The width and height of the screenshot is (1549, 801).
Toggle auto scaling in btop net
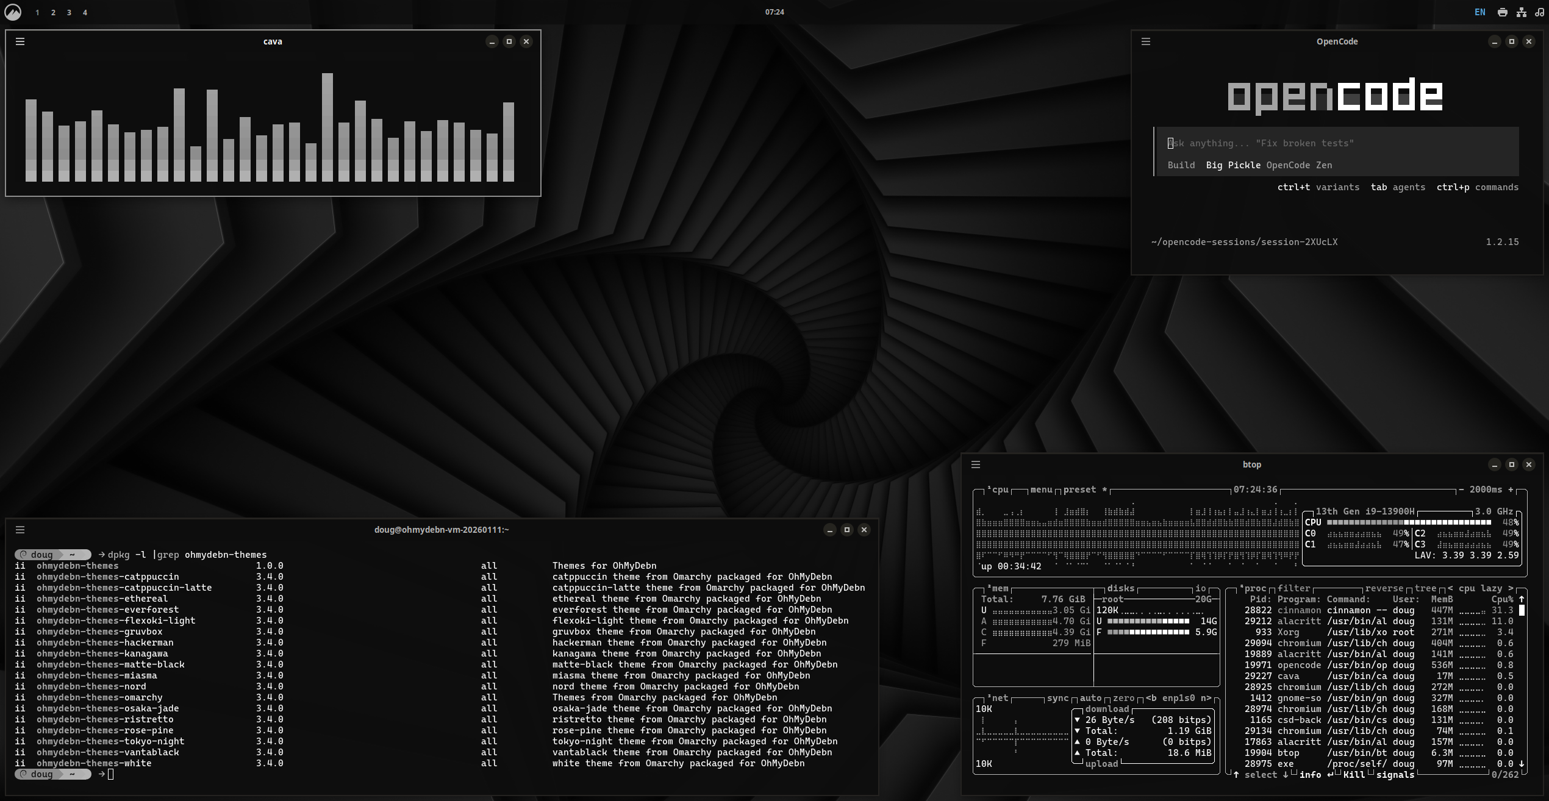(x=1090, y=698)
